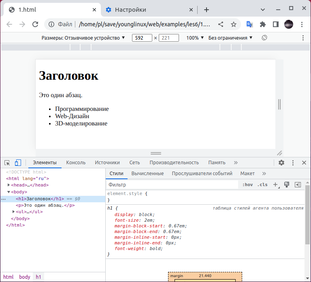The width and height of the screenshot is (311, 282).
Task: Open more options in the device toolbar
Action: pos(303,38)
